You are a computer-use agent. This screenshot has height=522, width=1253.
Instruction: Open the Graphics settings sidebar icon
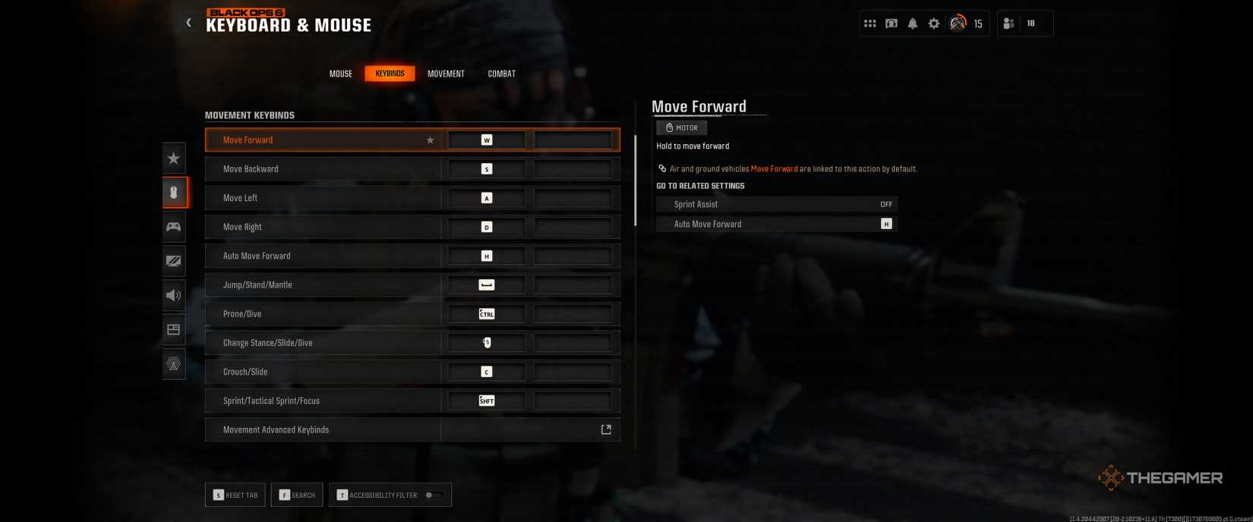pos(174,261)
